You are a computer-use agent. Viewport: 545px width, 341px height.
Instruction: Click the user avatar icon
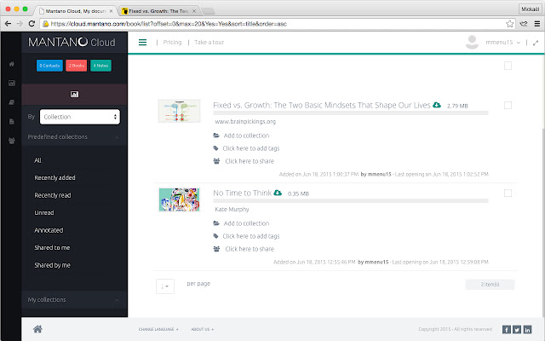point(472,42)
